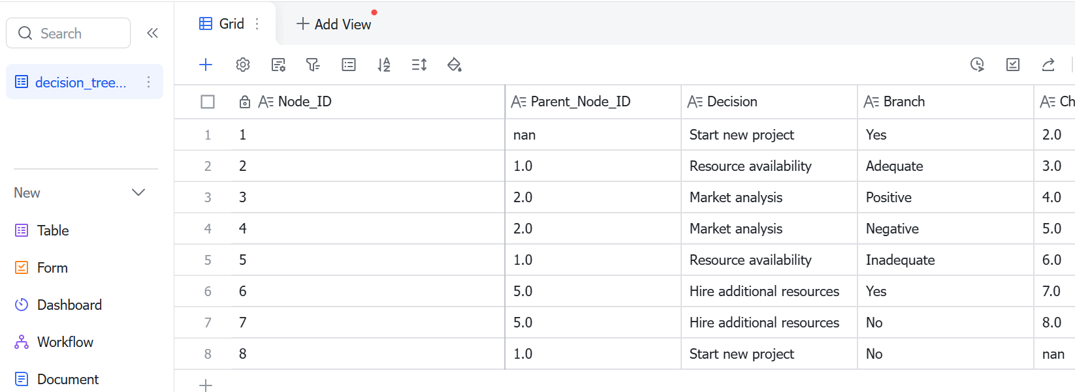Viewport: 1075px width, 392px height.
Task: Select 'No' branch cell in row 8
Action: [946, 354]
